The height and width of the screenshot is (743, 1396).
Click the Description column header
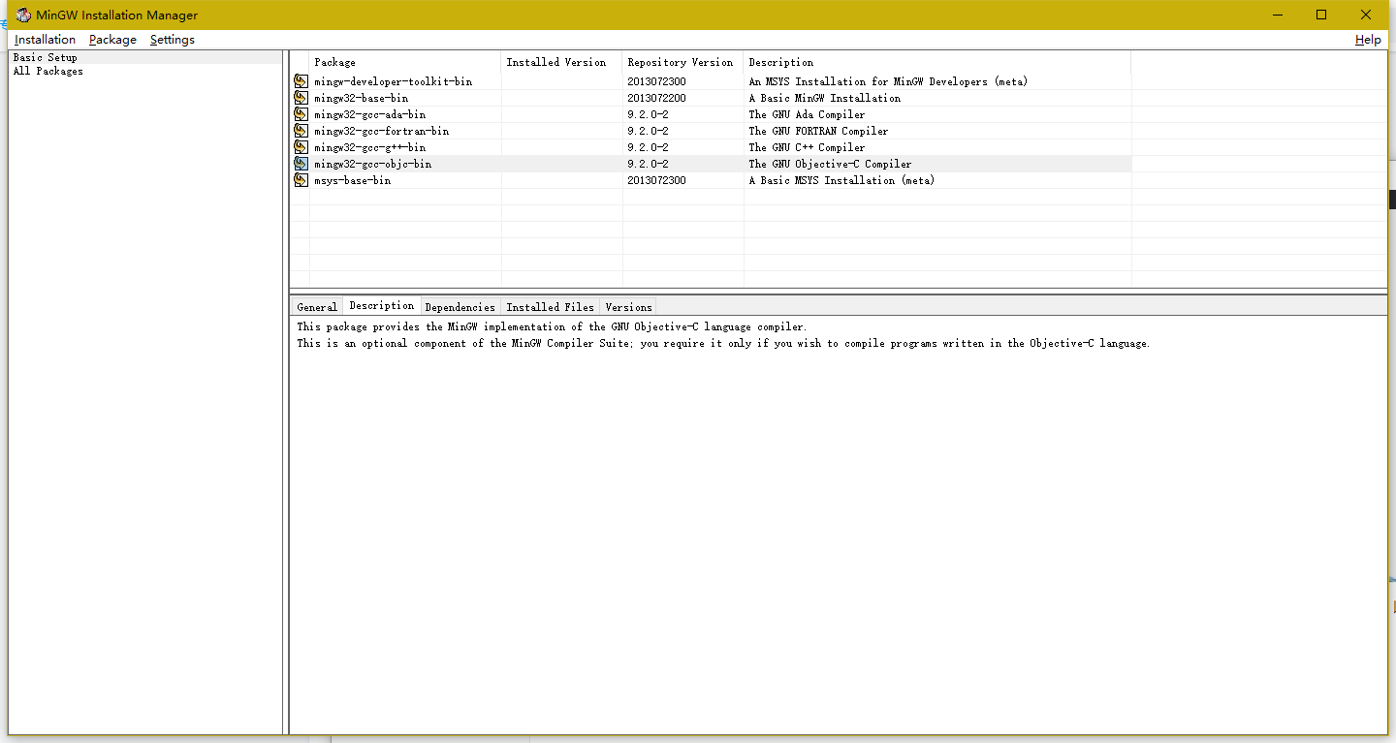(937, 62)
